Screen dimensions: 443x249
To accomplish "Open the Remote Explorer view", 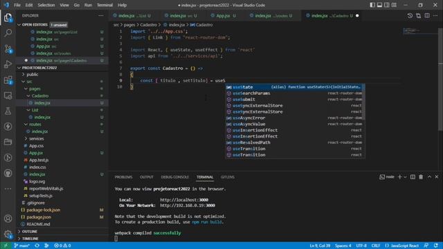I will tap(8, 95).
